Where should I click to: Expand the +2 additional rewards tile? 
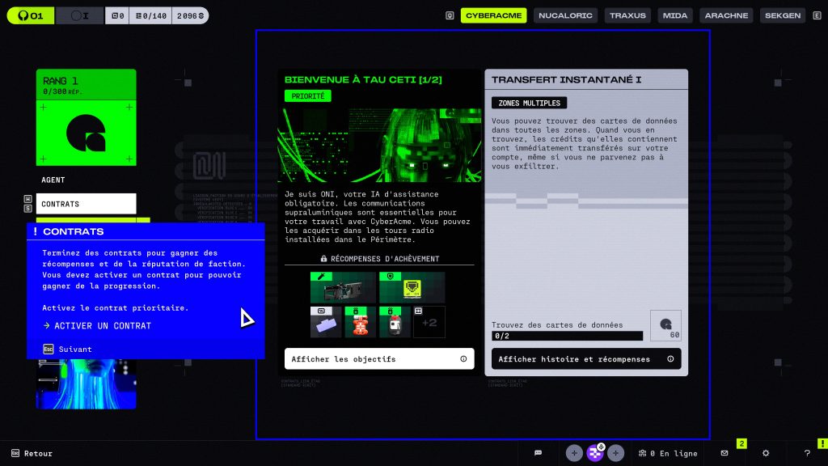[x=429, y=322]
